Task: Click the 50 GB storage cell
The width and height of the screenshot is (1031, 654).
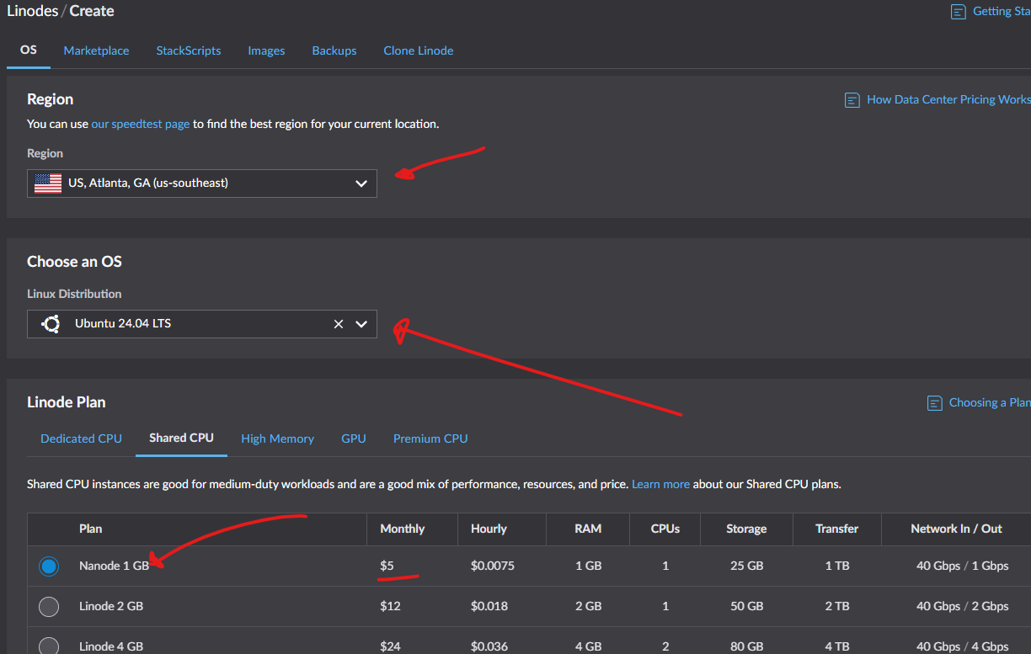Action: tap(746, 606)
